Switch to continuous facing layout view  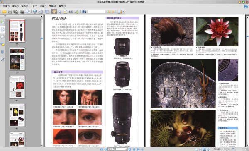coord(208,149)
